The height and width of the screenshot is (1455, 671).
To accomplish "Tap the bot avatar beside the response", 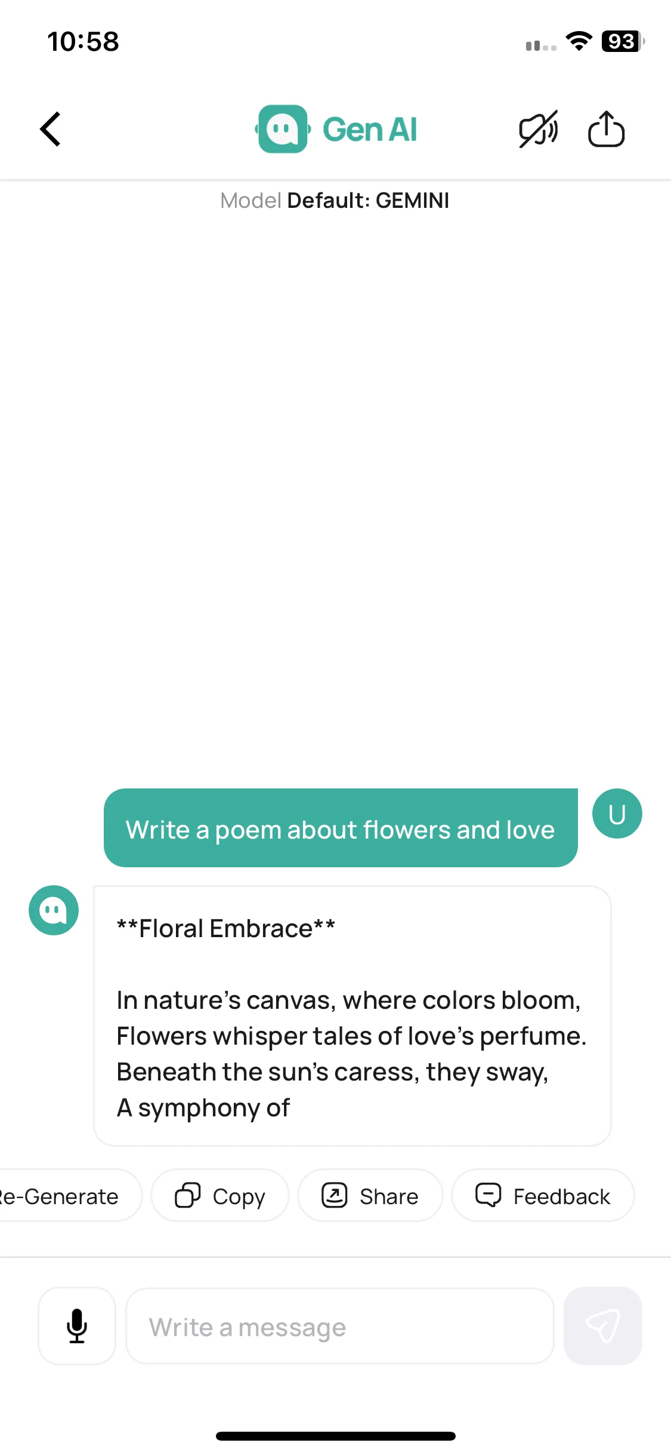I will pos(54,910).
